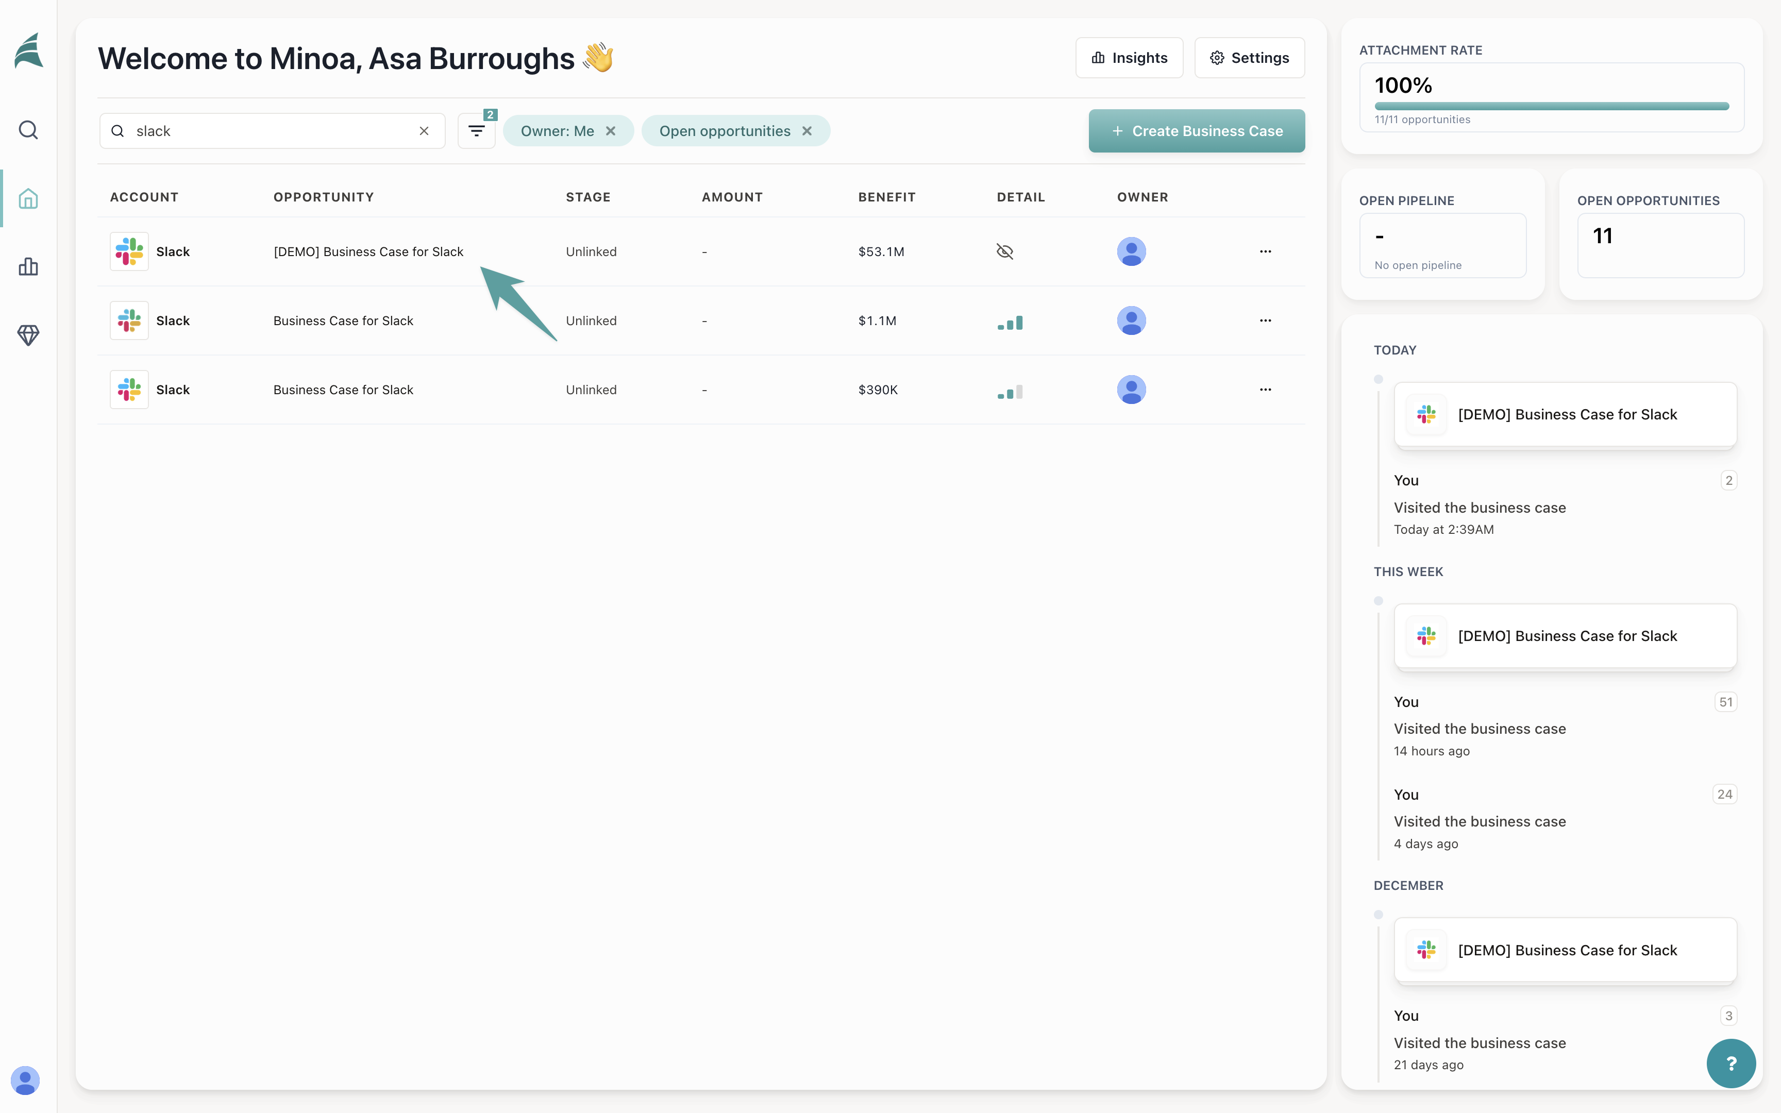Open the search icon in sidebar

tap(28, 130)
